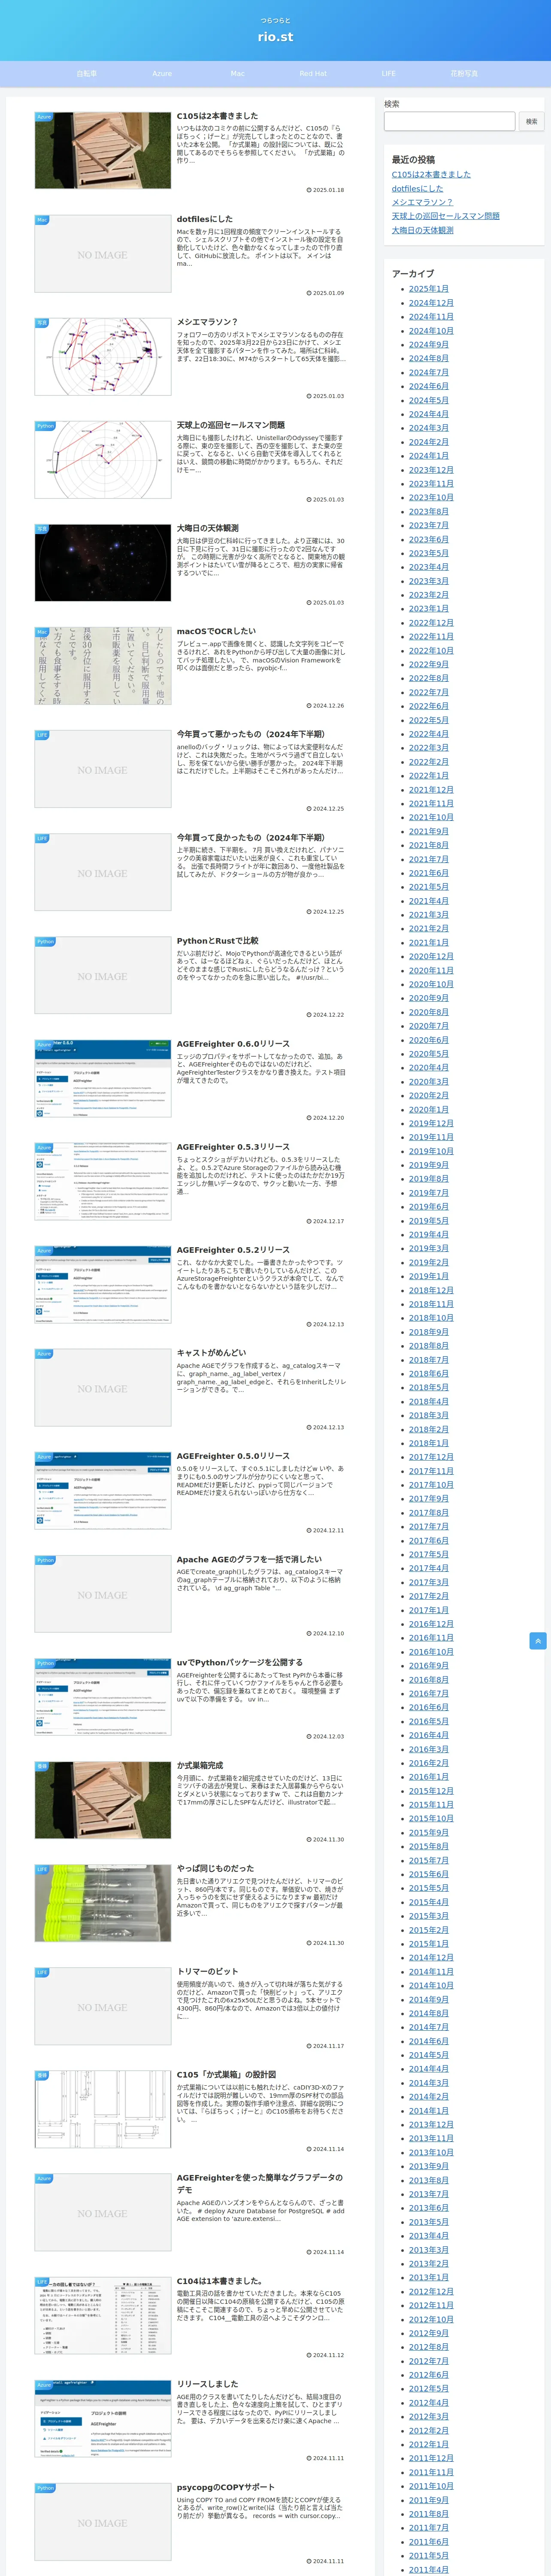Open the 2017年12月 archive link
The image size is (551, 2576).
pos(431,1457)
